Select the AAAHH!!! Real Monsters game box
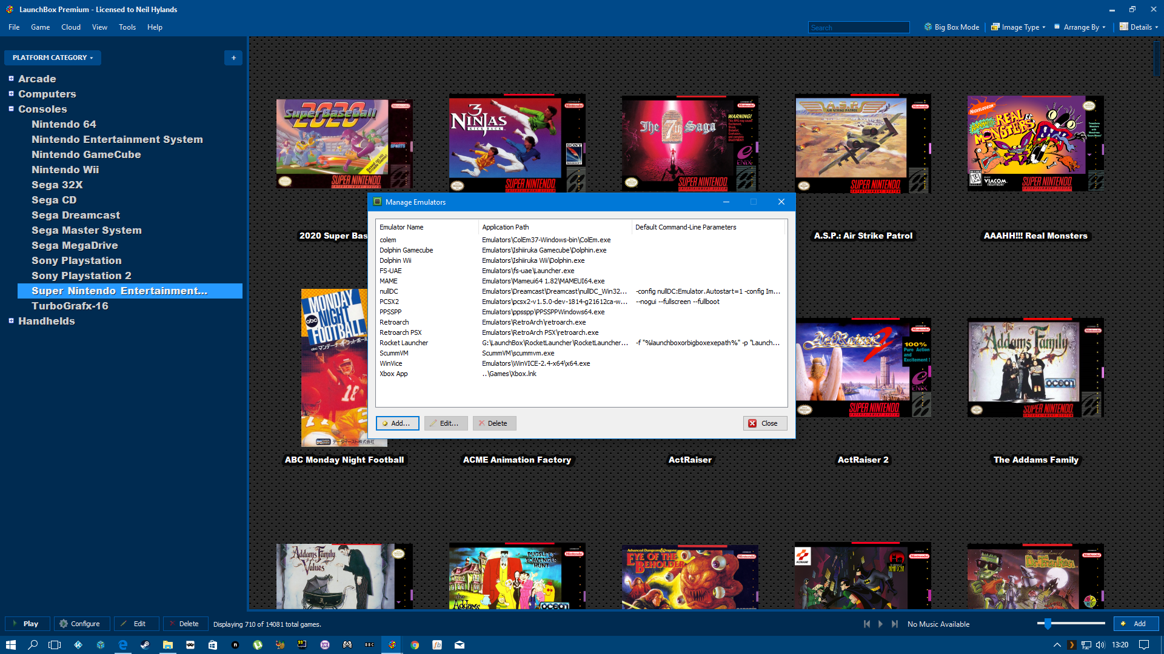The width and height of the screenshot is (1164, 654). pyautogui.click(x=1035, y=144)
